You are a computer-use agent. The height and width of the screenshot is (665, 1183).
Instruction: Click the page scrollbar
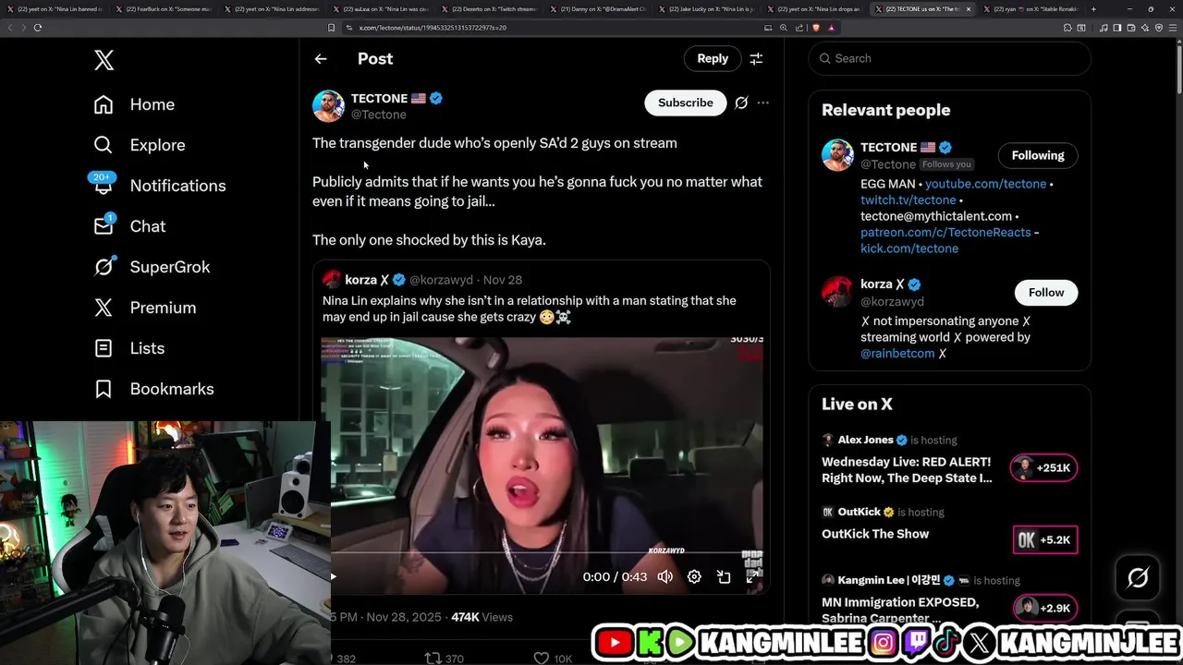1177,67
